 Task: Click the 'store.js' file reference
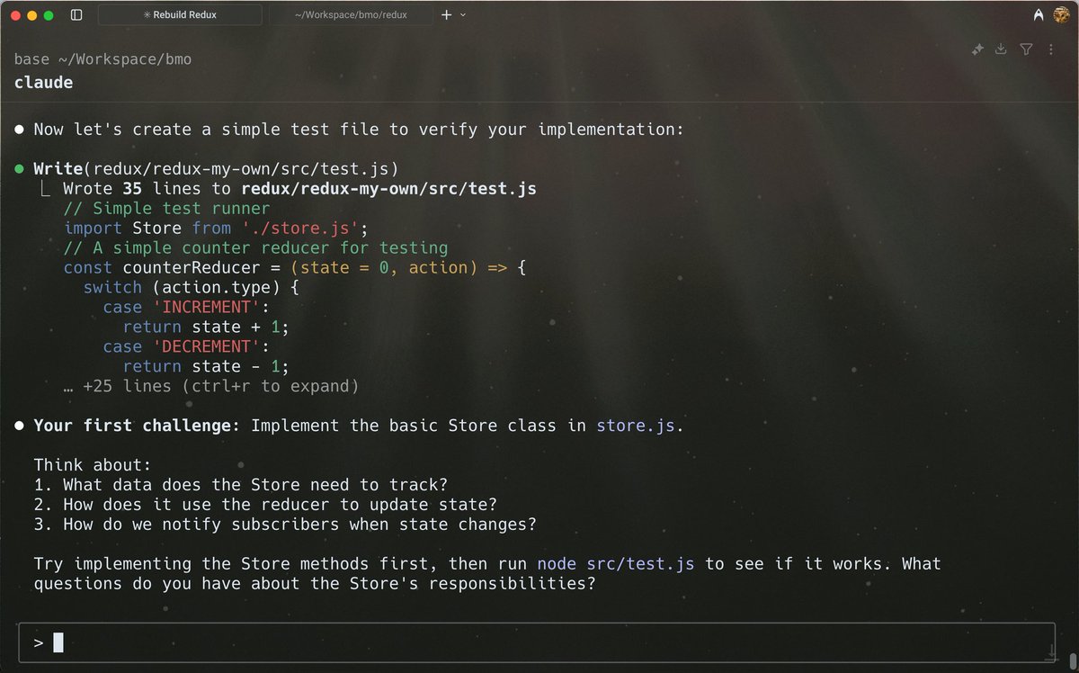pyautogui.click(x=636, y=426)
